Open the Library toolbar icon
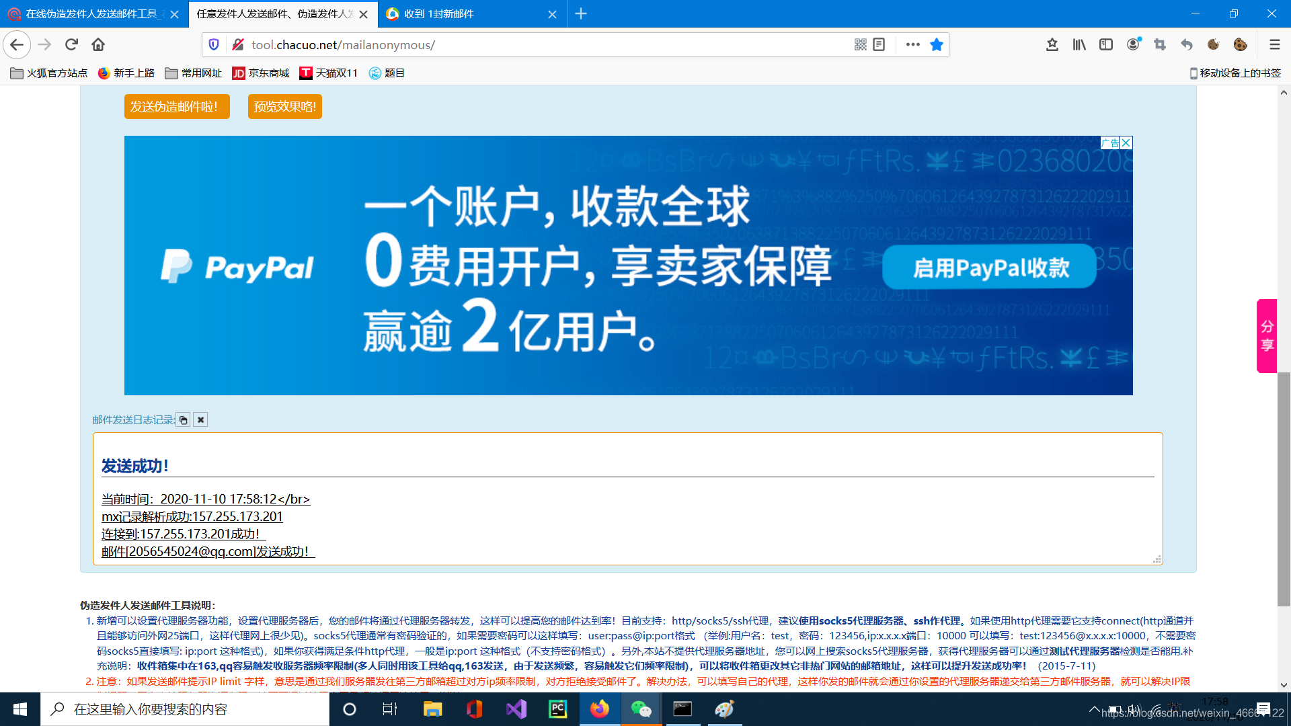Screen dimensions: 1291x726 tap(1079, 44)
